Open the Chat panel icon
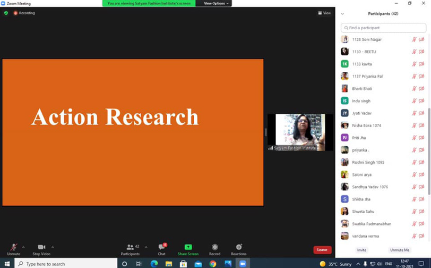This screenshot has width=431, height=268. (x=161, y=247)
